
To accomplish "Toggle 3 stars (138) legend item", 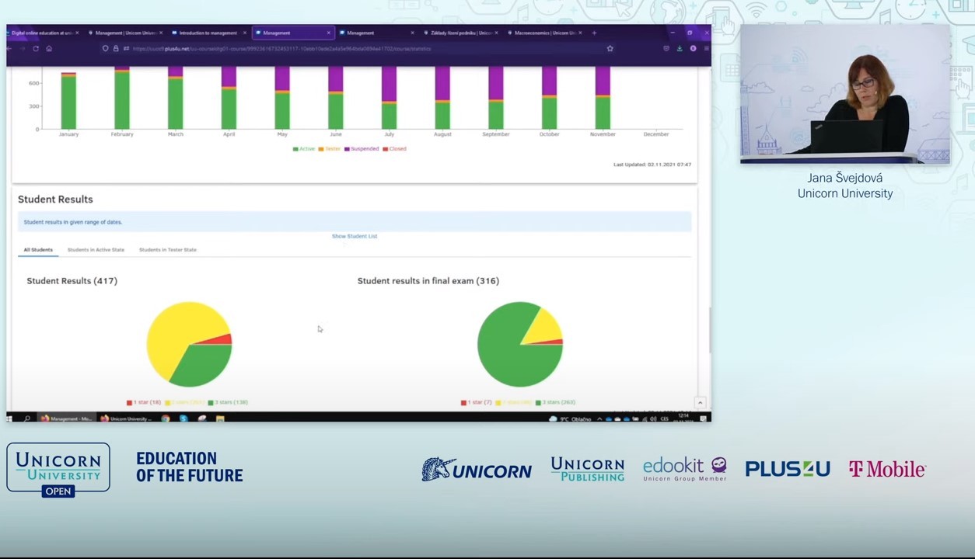I will point(228,402).
